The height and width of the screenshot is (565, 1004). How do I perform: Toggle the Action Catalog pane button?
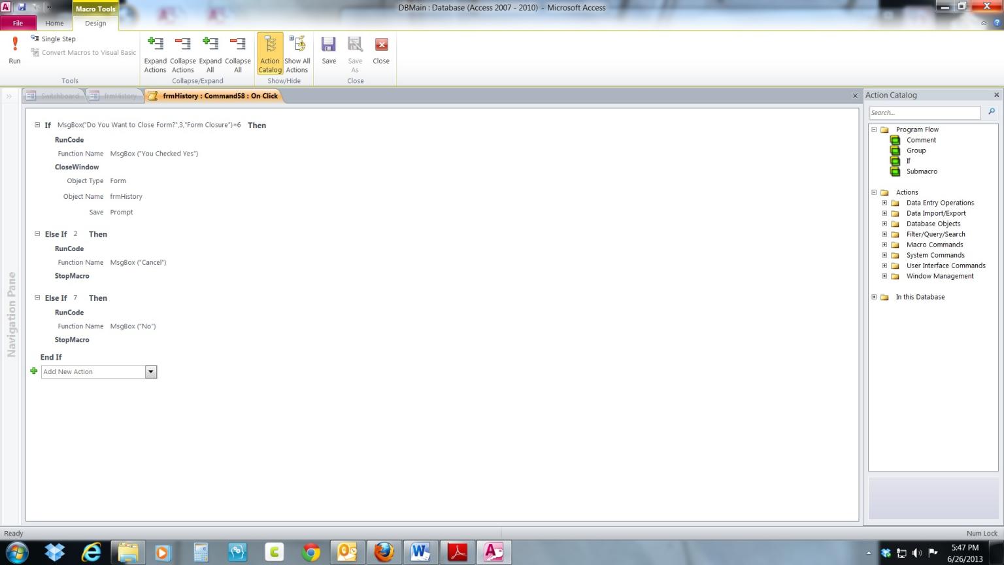click(270, 54)
